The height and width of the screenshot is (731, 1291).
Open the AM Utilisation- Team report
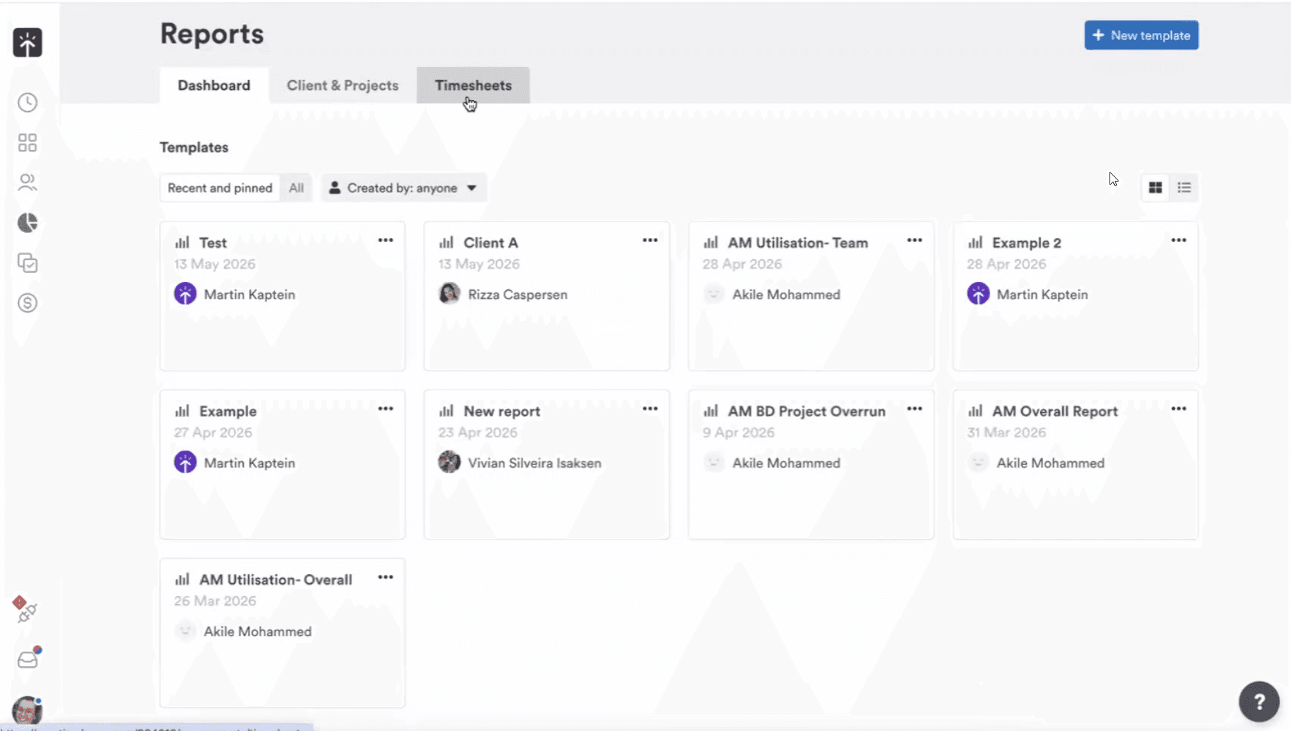(x=811, y=296)
